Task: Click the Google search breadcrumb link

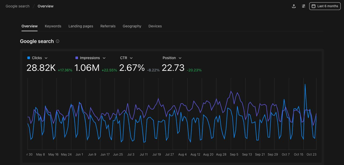Action: (17, 6)
